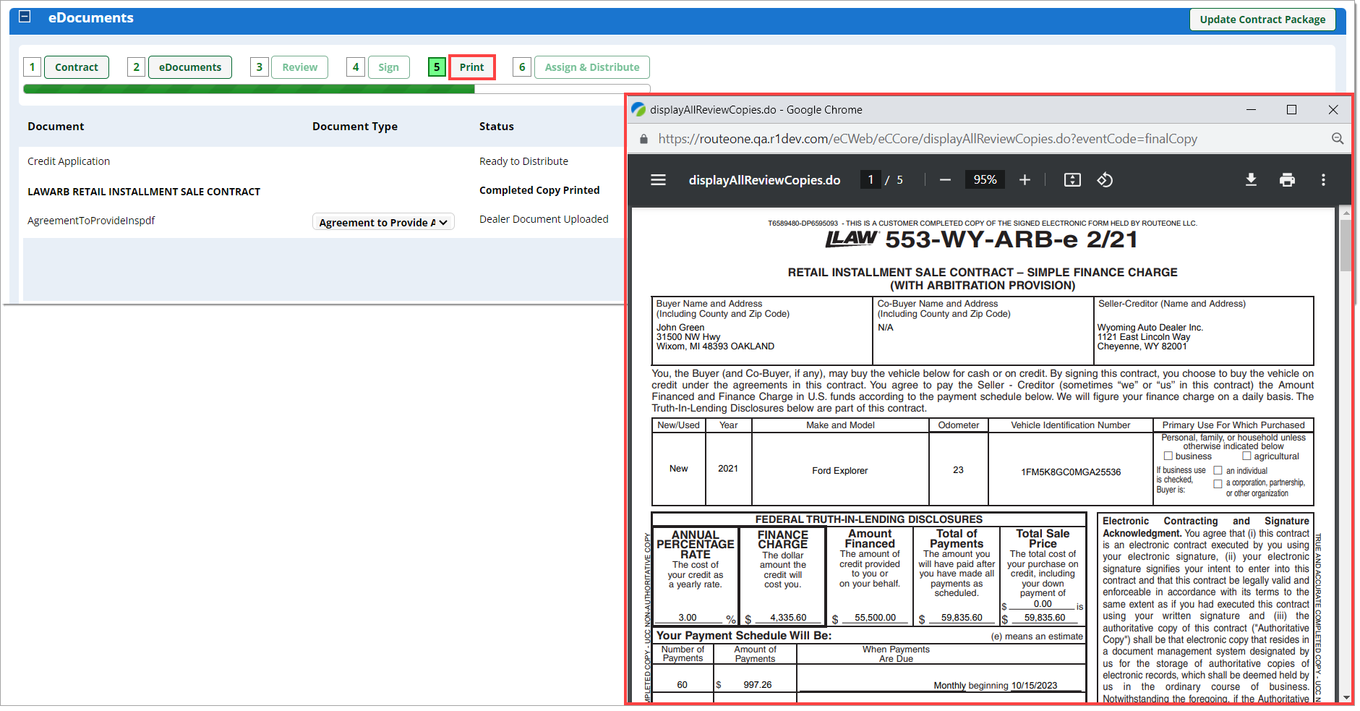
Task: Click buyer name John Green
Action: point(680,328)
